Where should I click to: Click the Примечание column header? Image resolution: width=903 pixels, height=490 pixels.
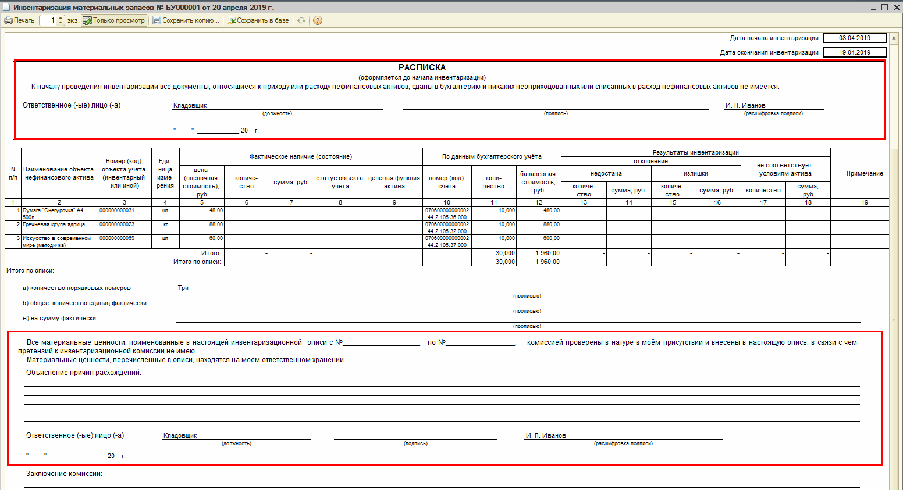[x=865, y=173]
